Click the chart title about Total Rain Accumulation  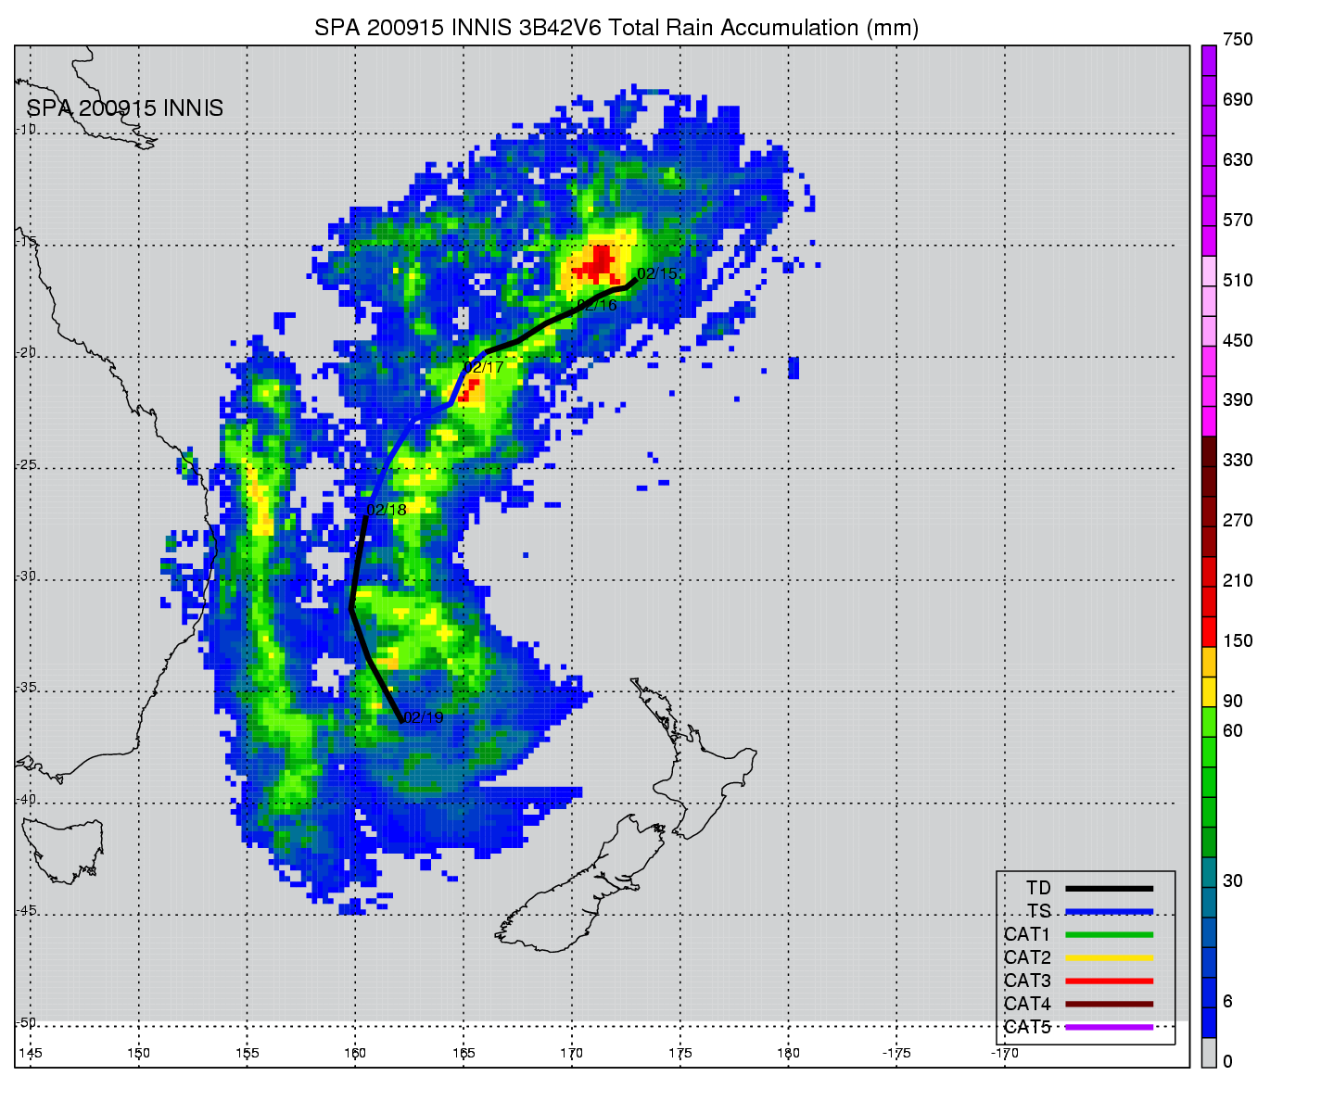tap(616, 28)
